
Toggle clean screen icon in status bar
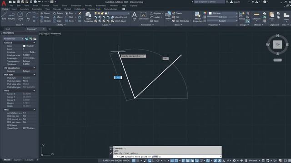286,161
